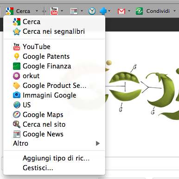Select orkut from the menu
Image resolution: width=179 pixels, height=179 pixels.
tap(54, 76)
